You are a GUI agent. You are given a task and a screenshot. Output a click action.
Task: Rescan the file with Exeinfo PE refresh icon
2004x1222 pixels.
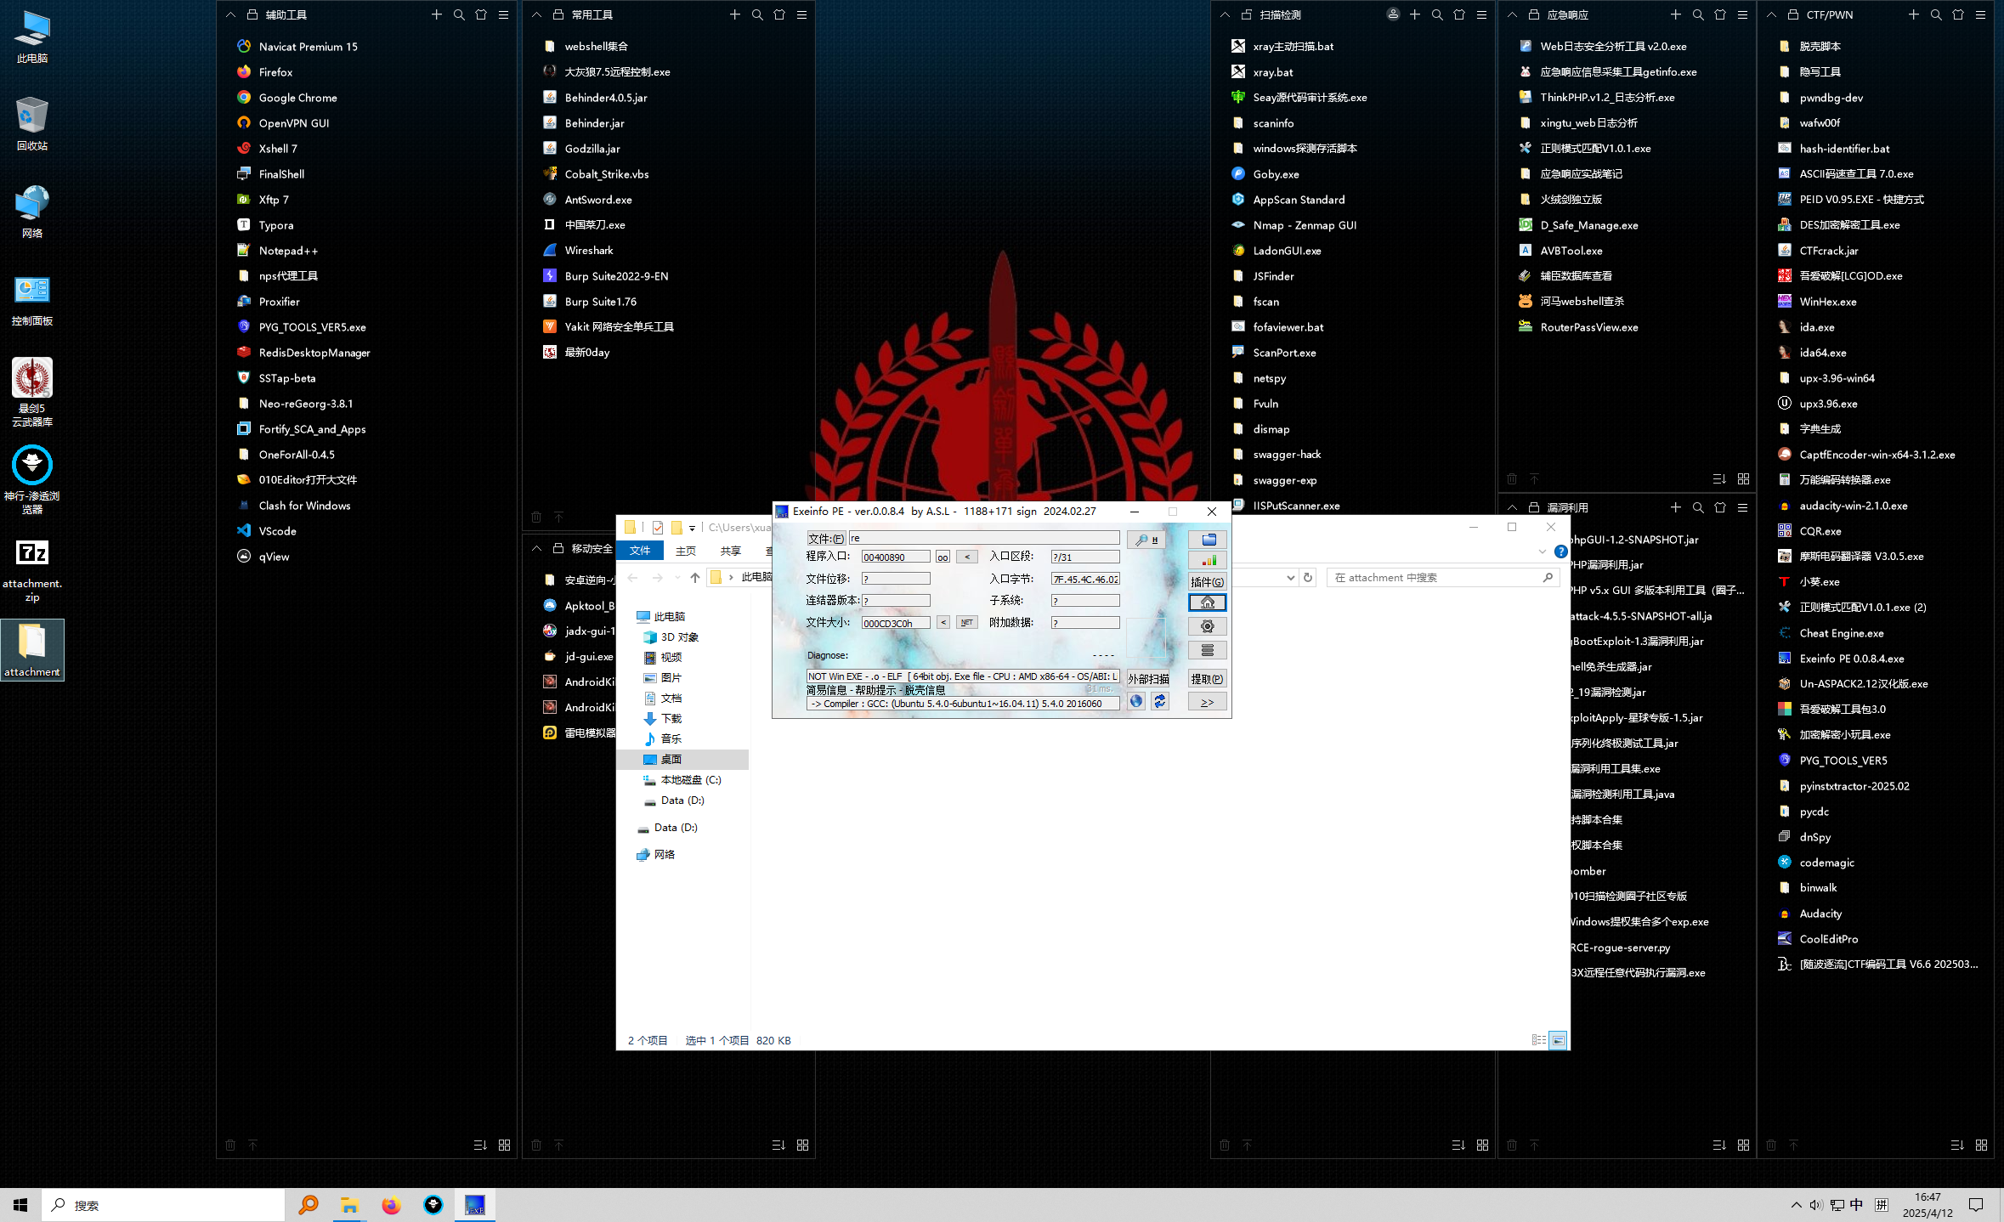point(1160,701)
